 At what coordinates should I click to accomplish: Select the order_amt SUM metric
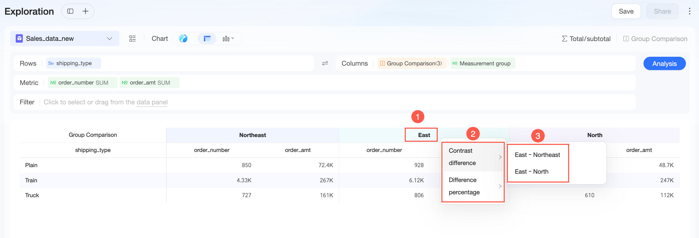(x=149, y=82)
